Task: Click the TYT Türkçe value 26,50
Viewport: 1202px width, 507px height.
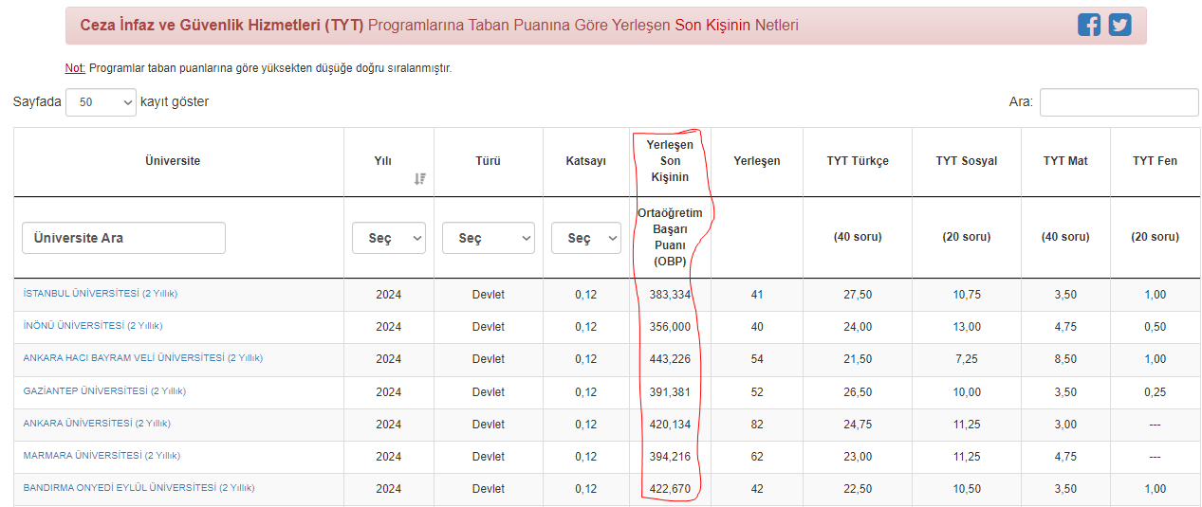Action: (858, 391)
